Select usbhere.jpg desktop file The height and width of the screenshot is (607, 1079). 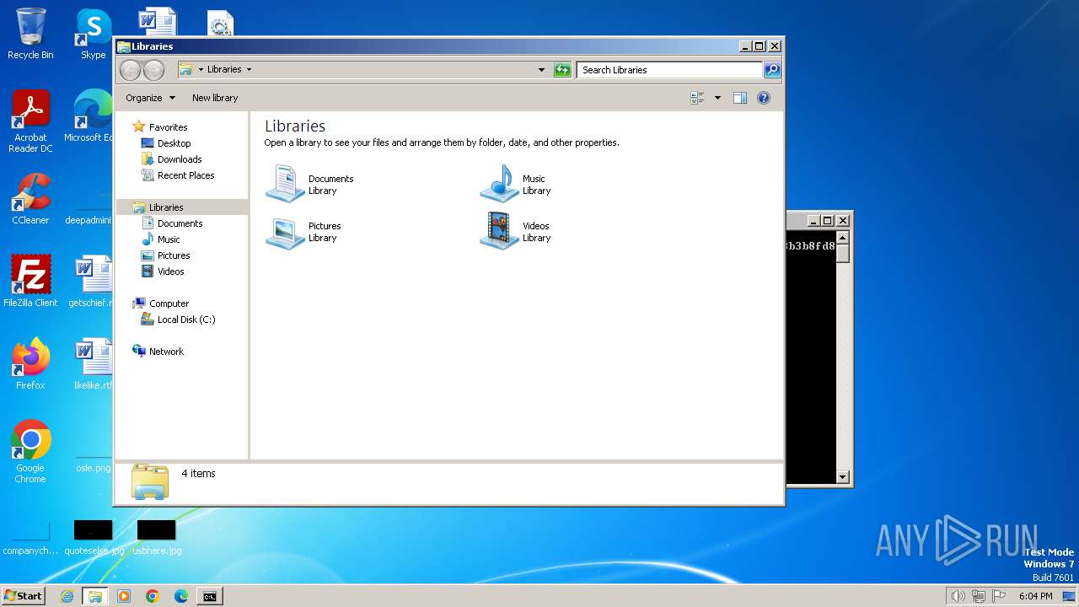coord(157,538)
